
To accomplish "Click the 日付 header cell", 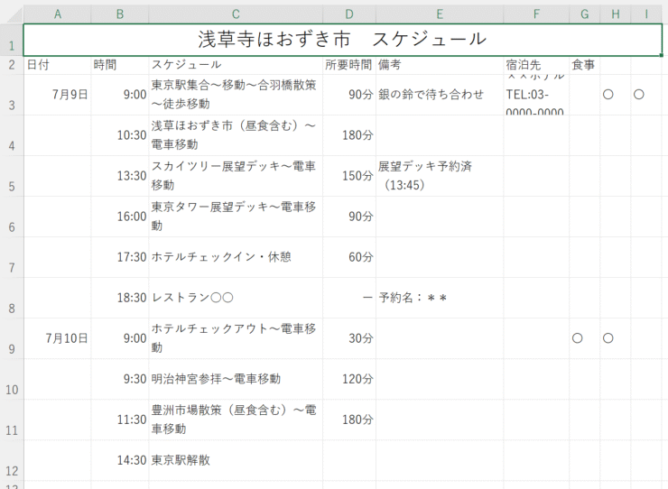I will [x=58, y=65].
